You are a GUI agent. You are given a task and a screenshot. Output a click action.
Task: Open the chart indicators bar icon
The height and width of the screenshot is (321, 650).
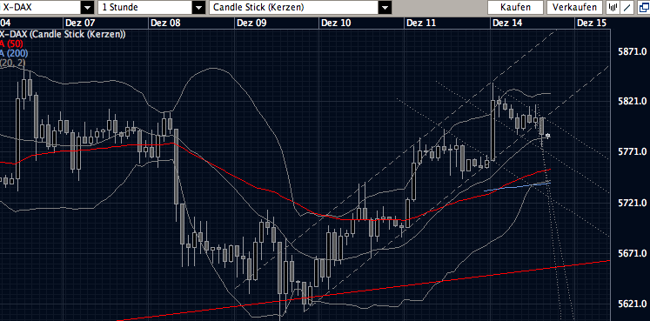point(613,7)
